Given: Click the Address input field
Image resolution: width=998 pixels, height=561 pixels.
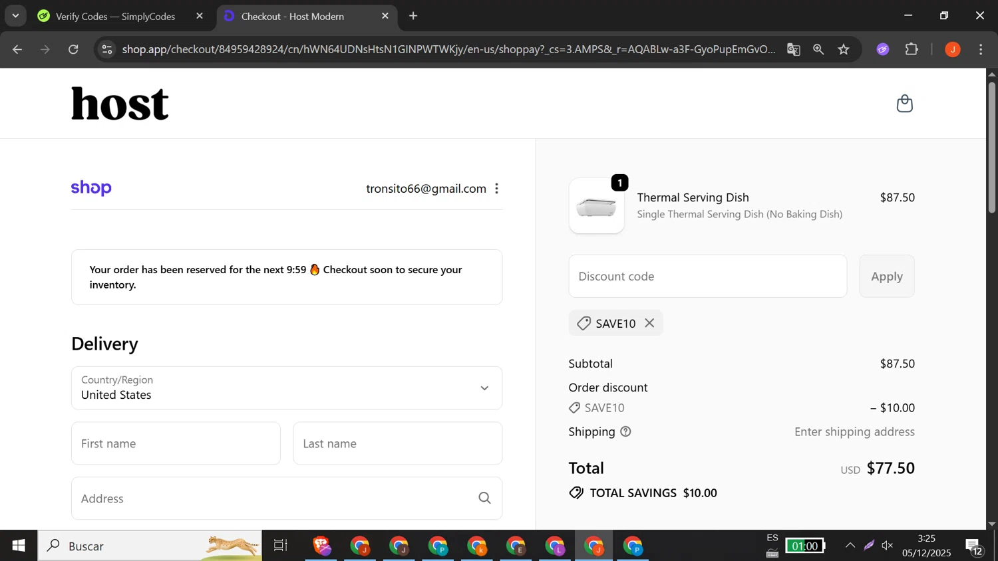Looking at the screenshot, I should tap(287, 499).
